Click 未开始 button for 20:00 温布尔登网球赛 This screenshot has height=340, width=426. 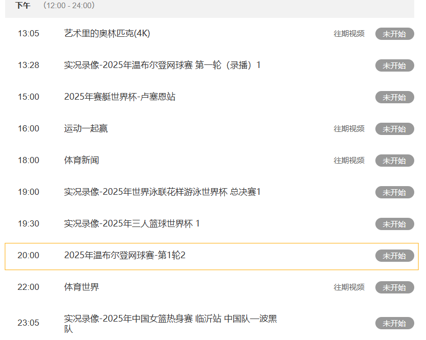394,256
